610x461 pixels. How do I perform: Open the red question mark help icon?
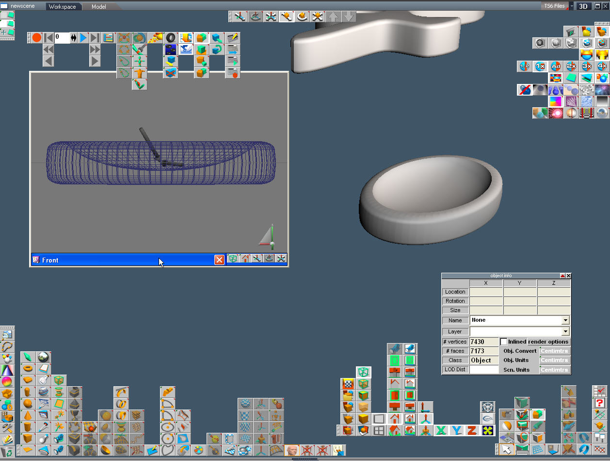click(x=600, y=403)
